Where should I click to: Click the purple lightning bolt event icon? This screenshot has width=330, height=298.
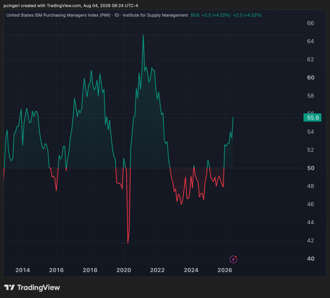(233, 259)
